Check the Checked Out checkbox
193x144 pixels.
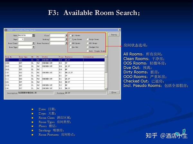(87, 47)
